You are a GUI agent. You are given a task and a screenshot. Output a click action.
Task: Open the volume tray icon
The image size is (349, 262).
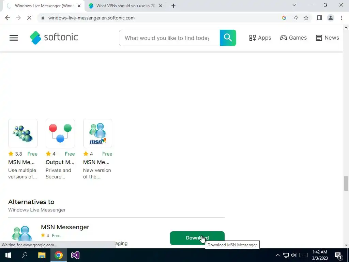(294, 255)
